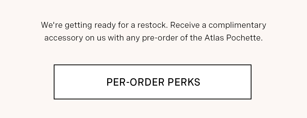Click the PER-ORDER PERKS button
This screenshot has width=307, height=118.
[x=152, y=82]
